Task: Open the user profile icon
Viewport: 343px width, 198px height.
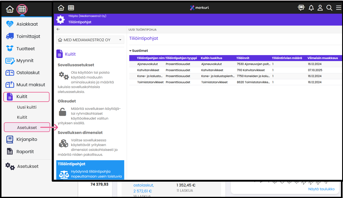Action: tap(320, 8)
